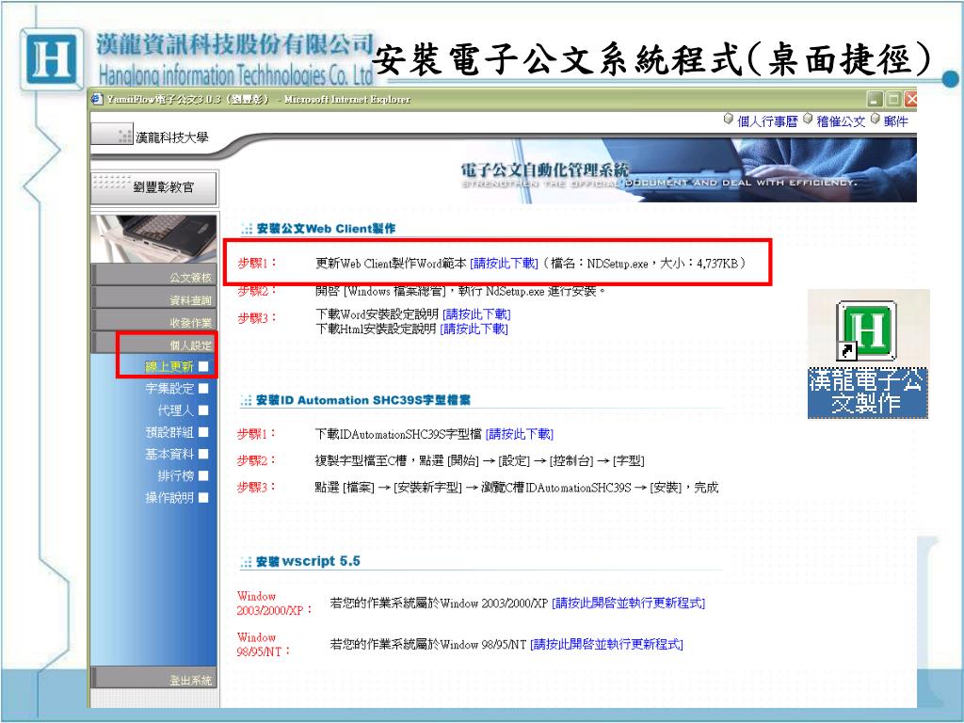
Task: Open 郵件 link at top
Action: click(x=896, y=121)
